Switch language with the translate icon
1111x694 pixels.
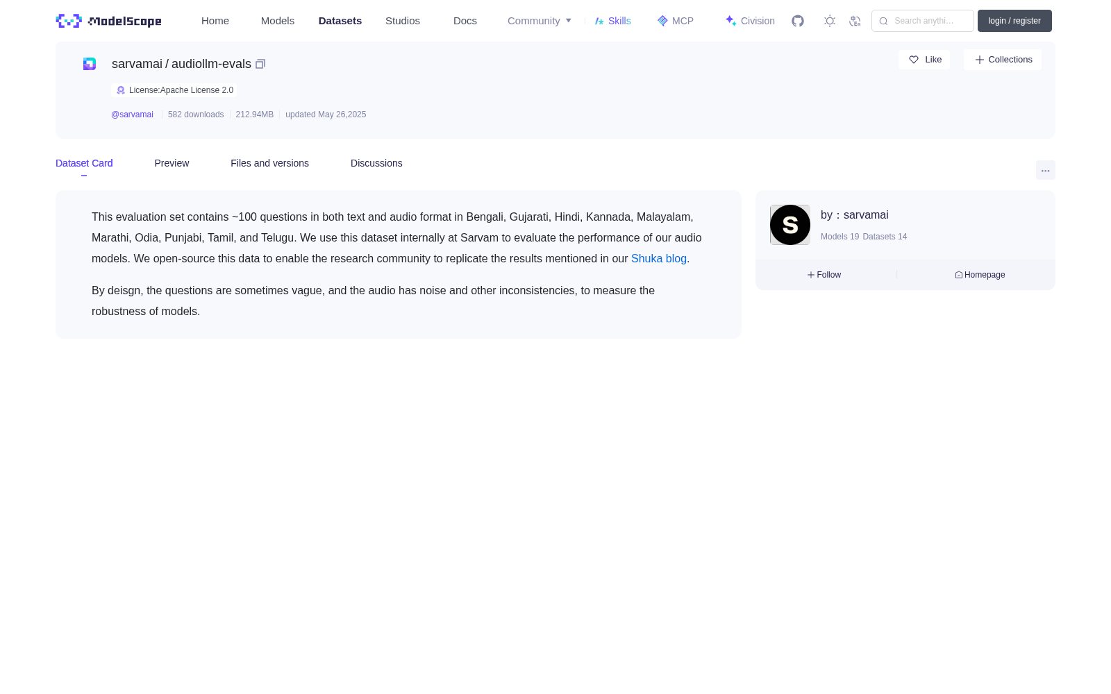pyautogui.click(x=855, y=21)
